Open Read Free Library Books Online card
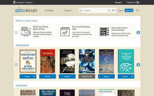Viewport: 154px width, 96px height. (38, 31)
